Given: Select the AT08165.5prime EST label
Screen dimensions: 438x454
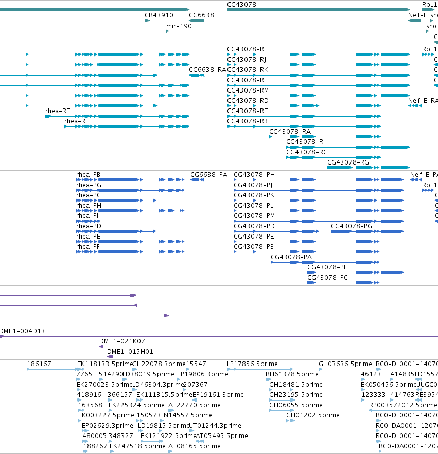Looking at the screenshot, I should coord(195,446).
